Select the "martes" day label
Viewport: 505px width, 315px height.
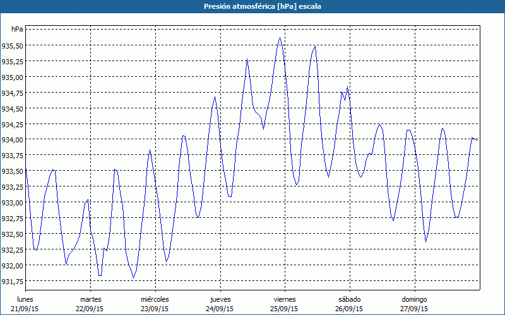(x=90, y=299)
